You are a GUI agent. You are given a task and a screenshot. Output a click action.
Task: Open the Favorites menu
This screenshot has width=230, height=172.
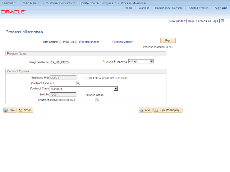point(9,3)
